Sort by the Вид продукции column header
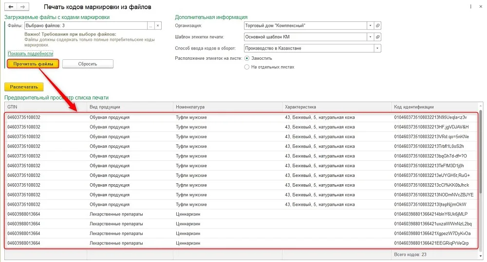 click(130, 107)
